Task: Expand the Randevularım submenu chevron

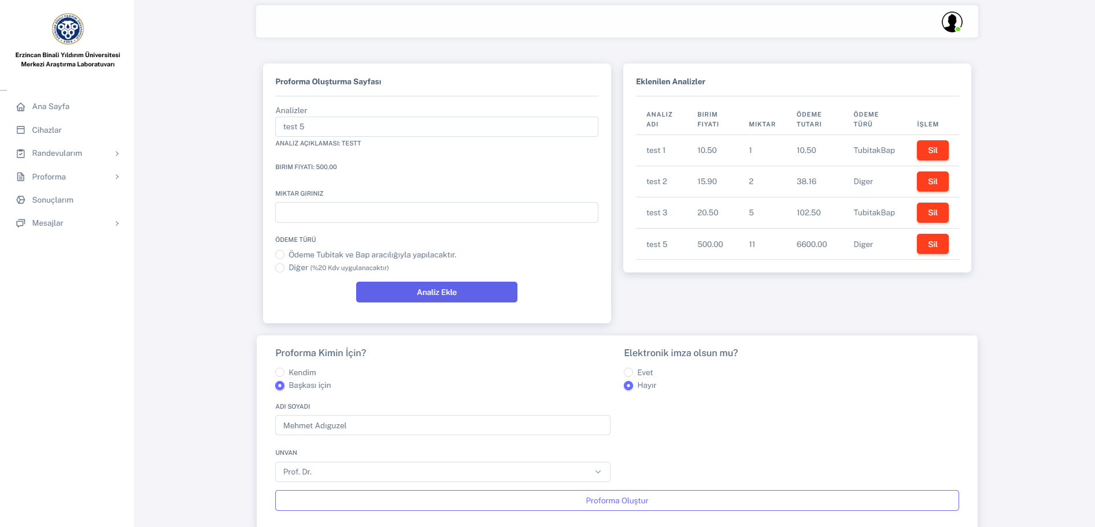Action: [x=117, y=154]
